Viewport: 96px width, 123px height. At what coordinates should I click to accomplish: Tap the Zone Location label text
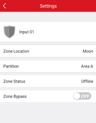(16, 51)
